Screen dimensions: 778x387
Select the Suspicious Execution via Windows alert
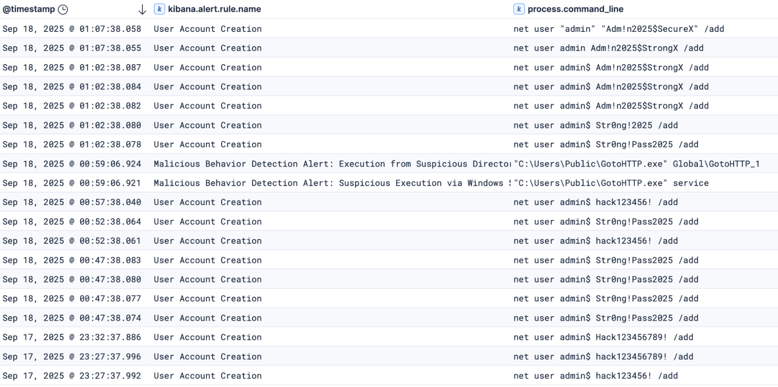click(x=332, y=183)
